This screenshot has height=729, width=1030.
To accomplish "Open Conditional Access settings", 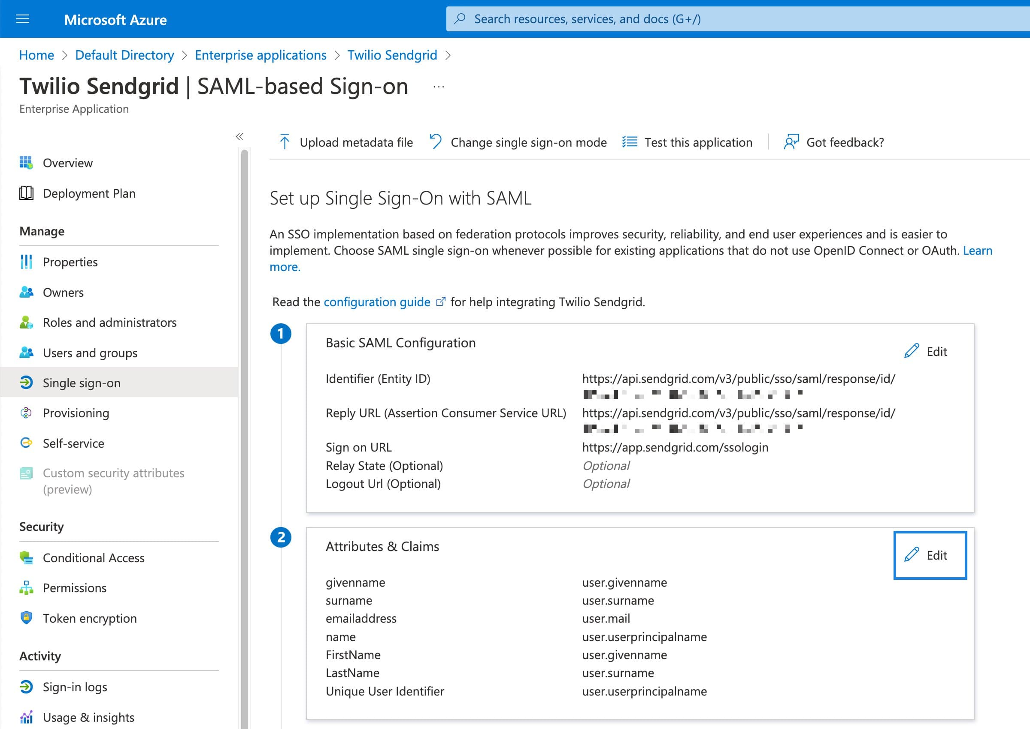I will coord(93,557).
